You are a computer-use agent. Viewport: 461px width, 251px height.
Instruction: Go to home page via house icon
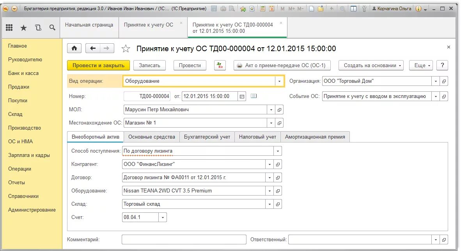(74, 48)
